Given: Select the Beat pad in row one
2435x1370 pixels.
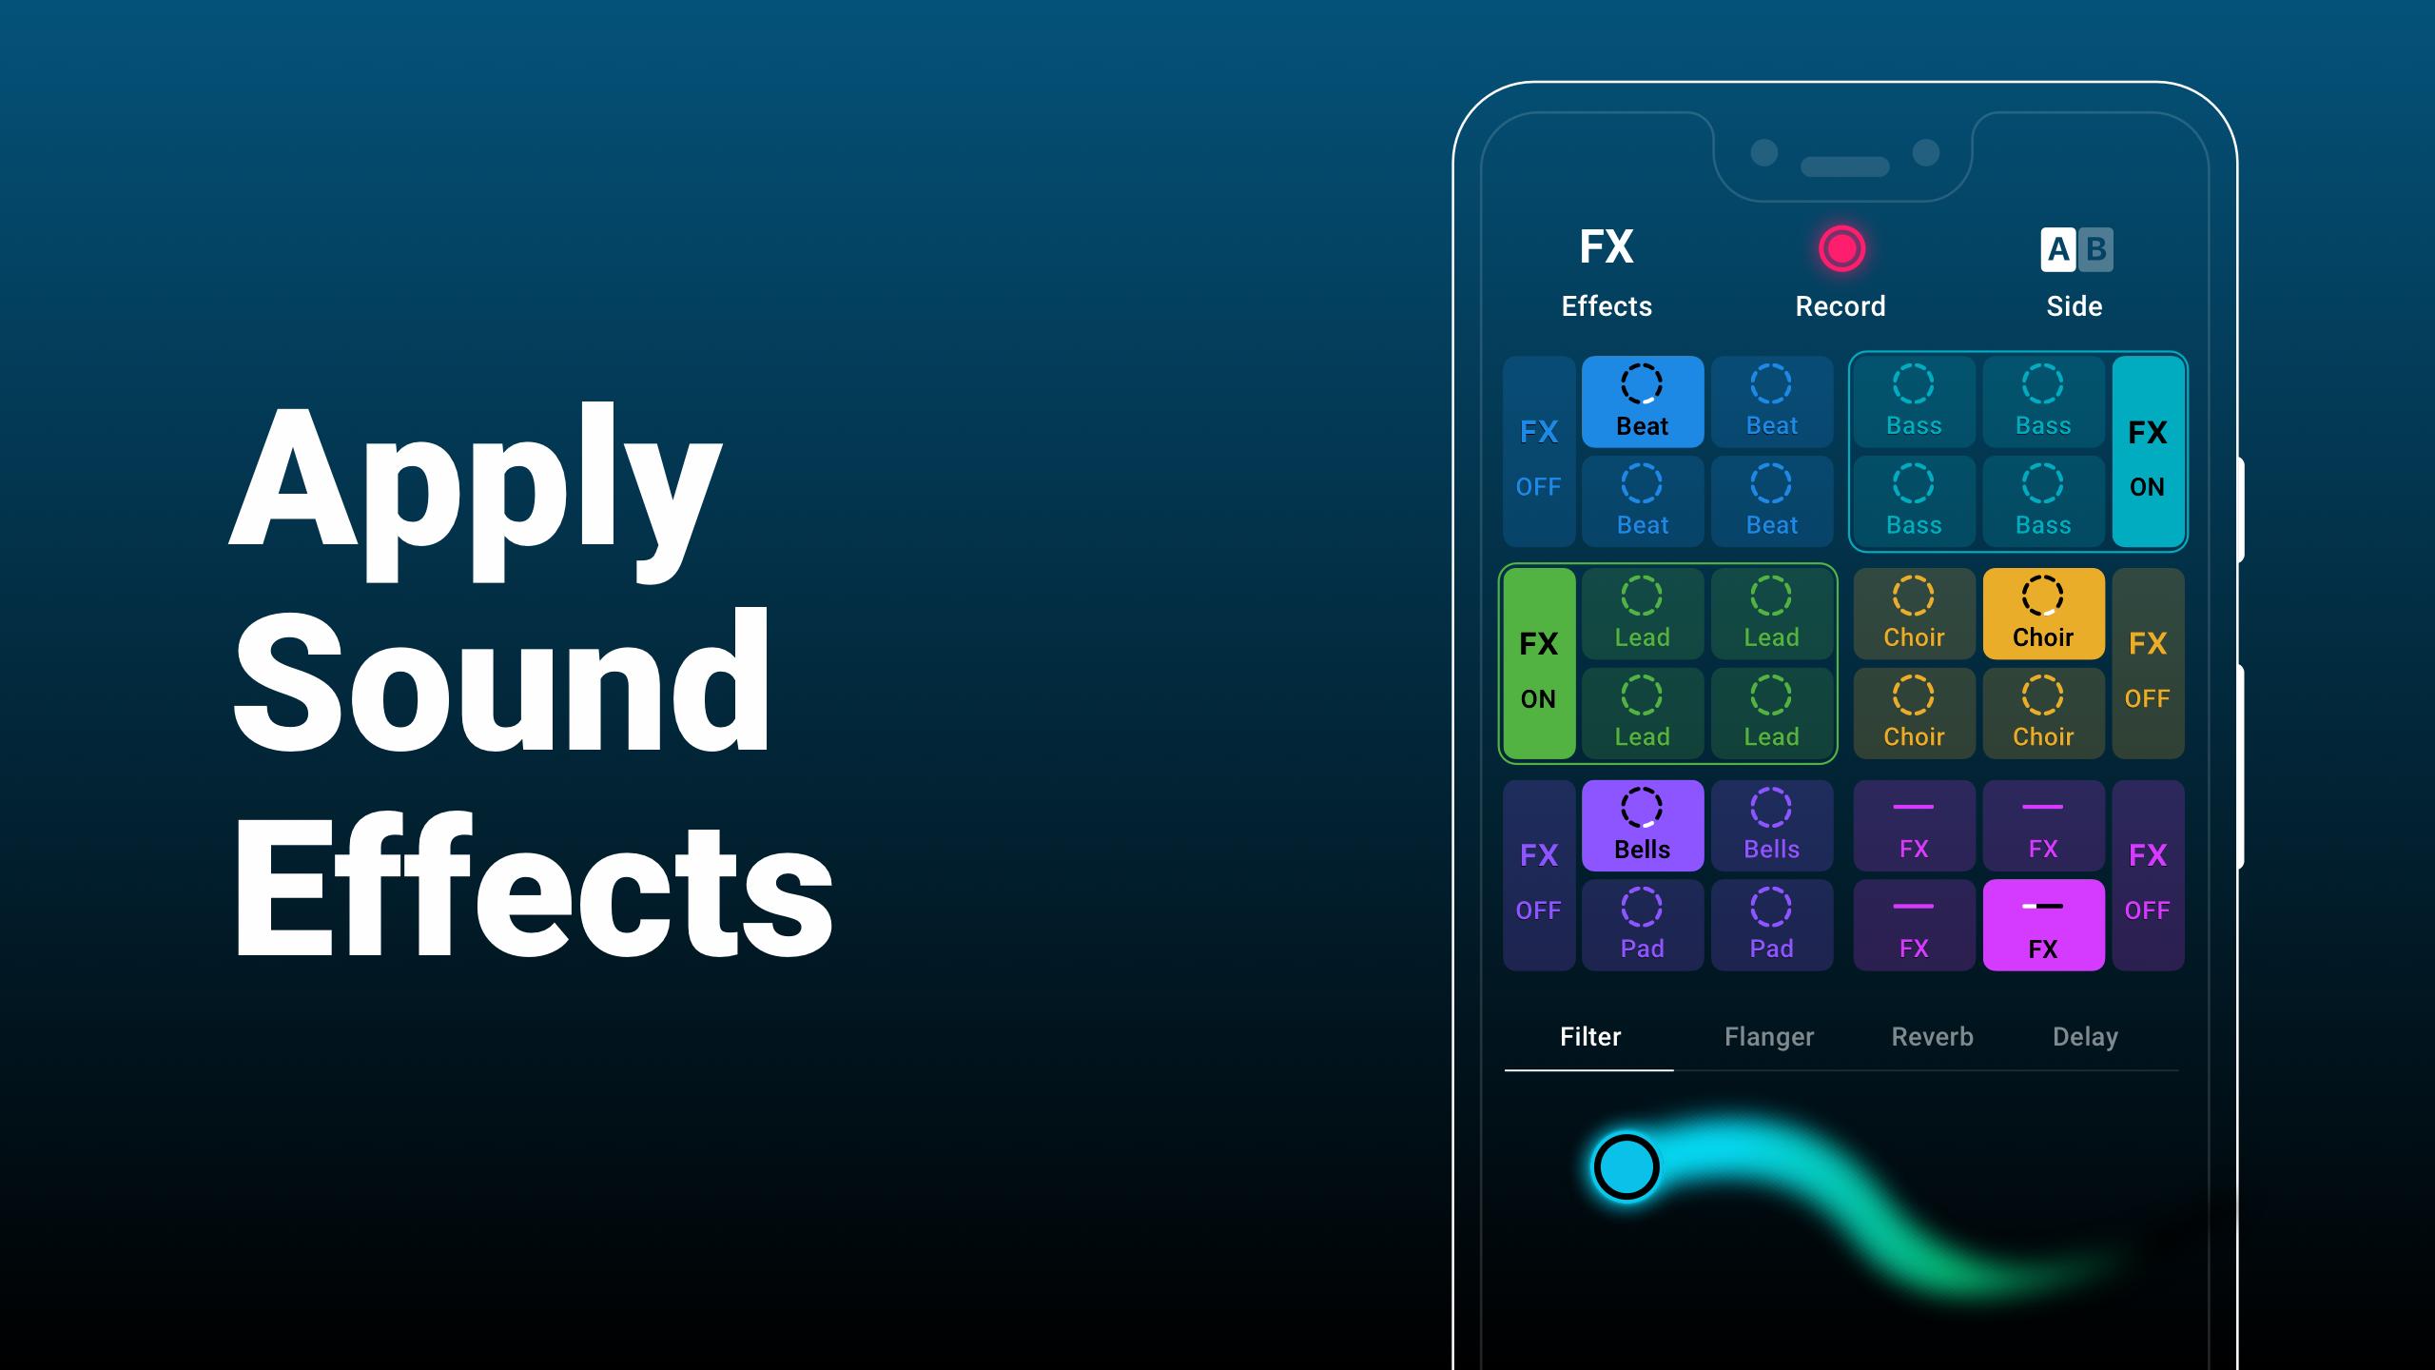Looking at the screenshot, I should point(1643,401).
